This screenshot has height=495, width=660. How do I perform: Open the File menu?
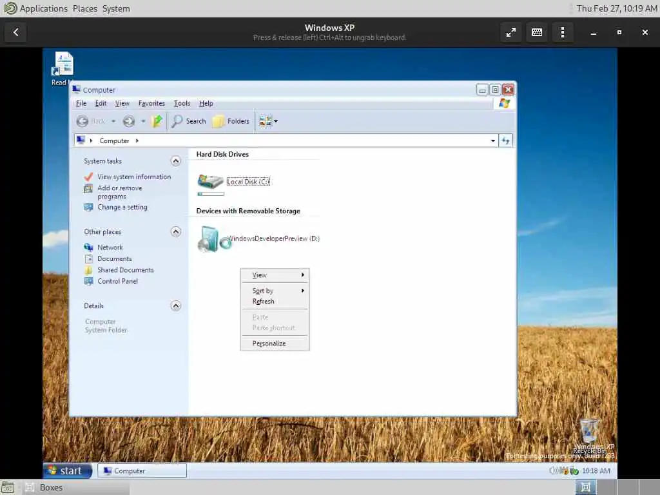(x=81, y=103)
